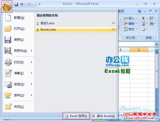Click the Clear eraser icon
The height and width of the screenshot is (122, 160).
pos(143,29)
